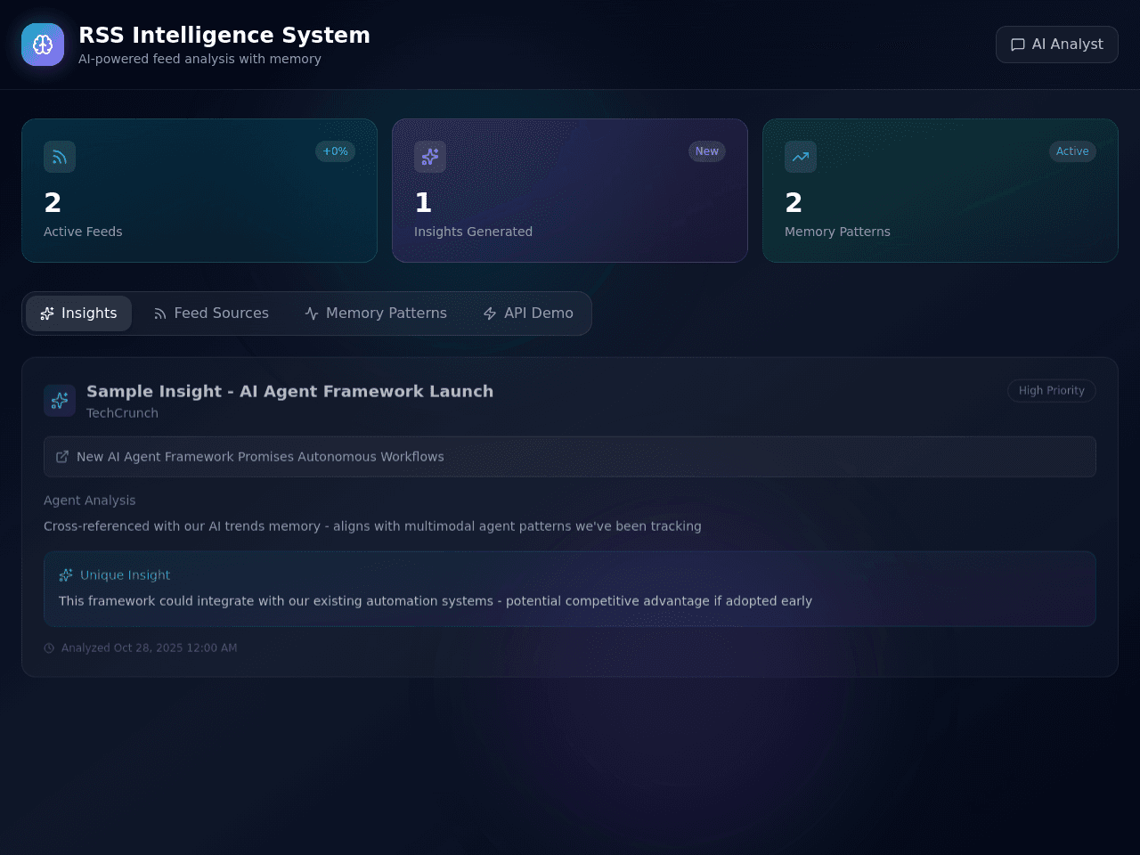The width and height of the screenshot is (1140, 855).
Task: Click the New badge on Insights Generated
Action: click(x=707, y=151)
